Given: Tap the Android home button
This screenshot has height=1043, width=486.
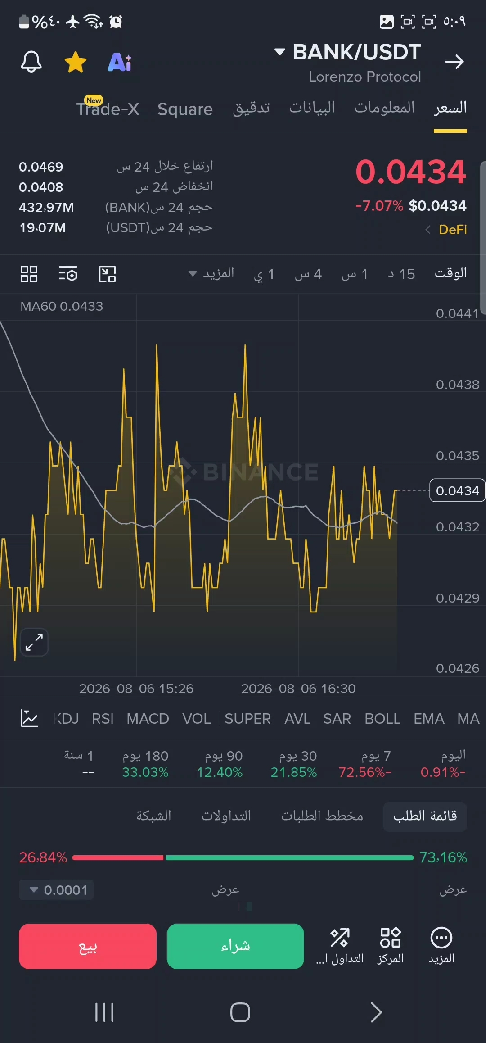Looking at the screenshot, I should click(240, 1012).
